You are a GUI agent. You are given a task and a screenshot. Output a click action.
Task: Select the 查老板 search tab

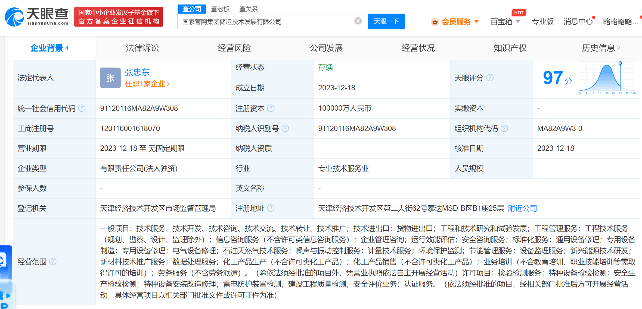[x=220, y=9]
